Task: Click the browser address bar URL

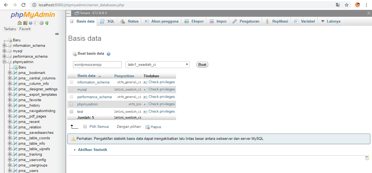Action: point(82,5)
